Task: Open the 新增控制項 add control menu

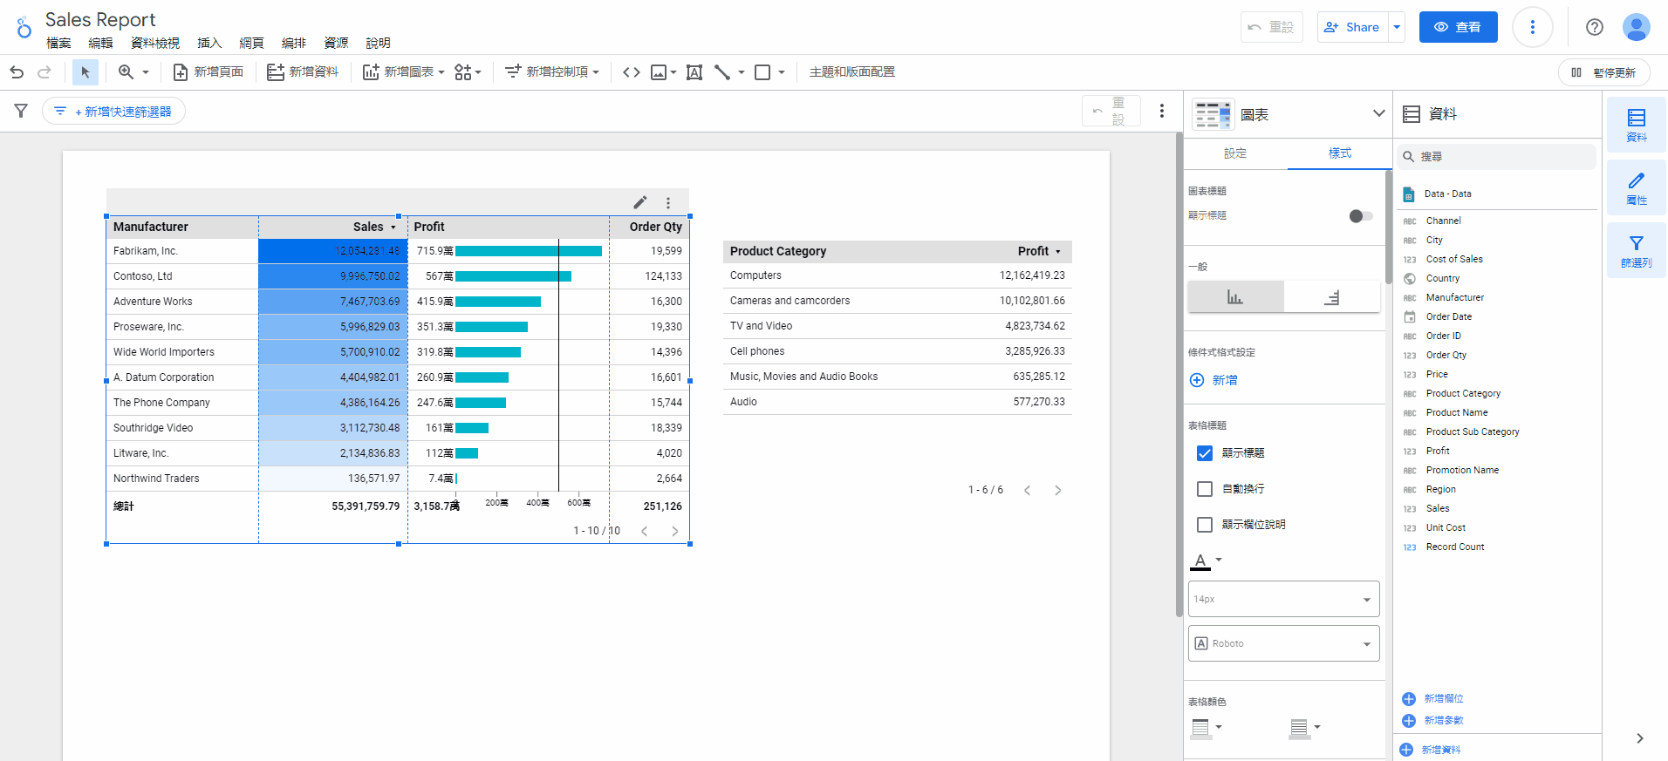Action: pyautogui.click(x=552, y=72)
